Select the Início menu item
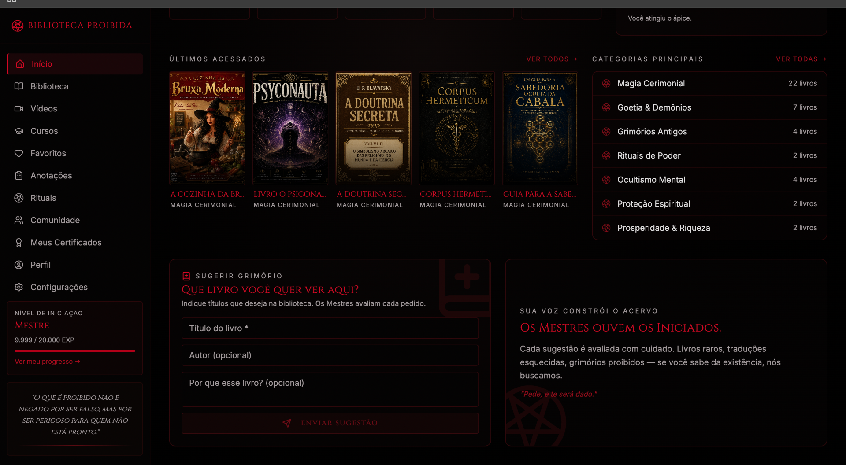The image size is (846, 465). point(75,64)
